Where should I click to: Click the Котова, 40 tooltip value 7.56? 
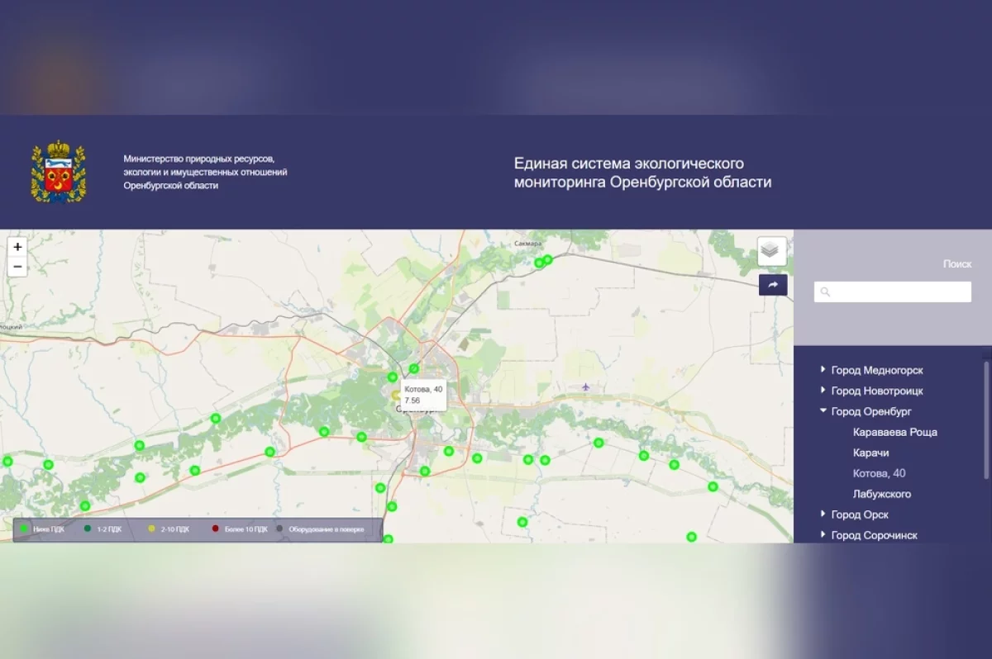pyautogui.click(x=413, y=401)
